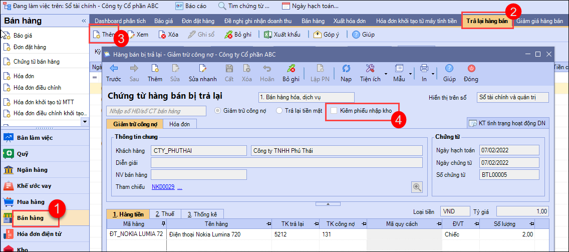
Task: Enable the Kiêm phiếu nhập kho checkbox
Action: pyautogui.click(x=334, y=111)
